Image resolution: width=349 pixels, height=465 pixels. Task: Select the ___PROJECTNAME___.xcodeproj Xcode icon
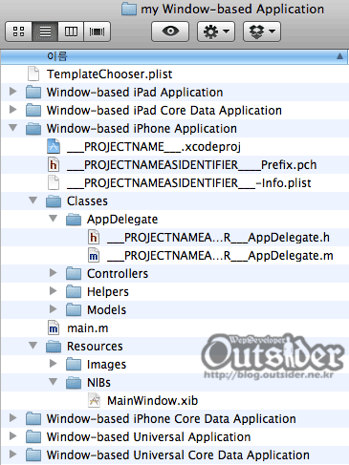click(x=54, y=146)
